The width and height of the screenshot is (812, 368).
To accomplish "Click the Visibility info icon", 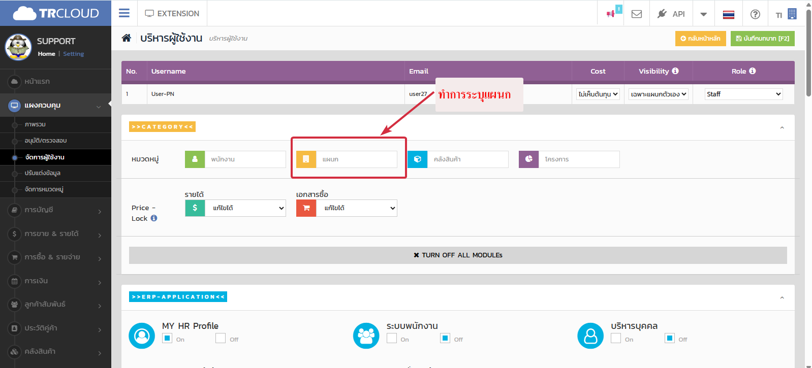I will [675, 71].
